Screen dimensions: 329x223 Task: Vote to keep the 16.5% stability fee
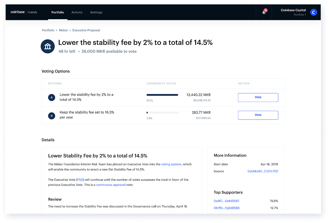(x=258, y=115)
